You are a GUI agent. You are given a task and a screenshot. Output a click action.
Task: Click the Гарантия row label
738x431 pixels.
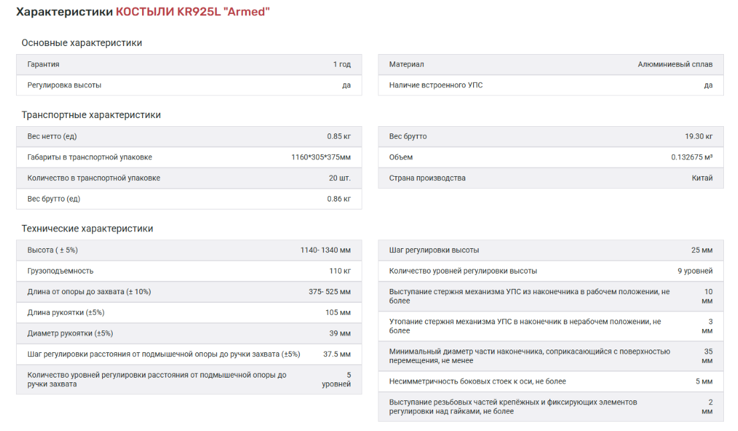[x=43, y=65]
